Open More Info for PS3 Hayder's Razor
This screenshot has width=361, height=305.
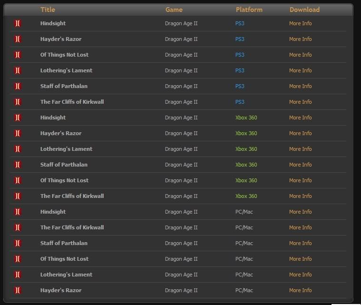(x=301, y=39)
